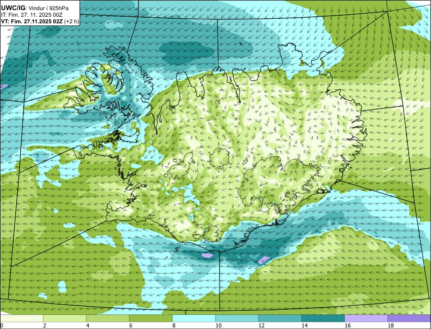Image resolution: width=431 pixels, height=329 pixels.
Task: Click the legend scale value '0'
Action: coord(2,325)
